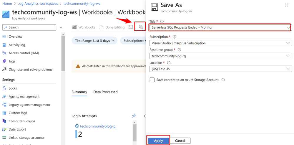Click the Login Attempts tile scrollbar
This screenshot has width=294, height=145.
coord(134,133)
